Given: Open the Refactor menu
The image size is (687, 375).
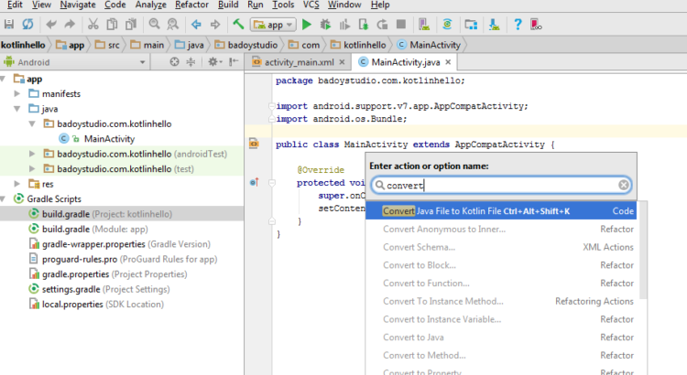Looking at the screenshot, I should (191, 5).
